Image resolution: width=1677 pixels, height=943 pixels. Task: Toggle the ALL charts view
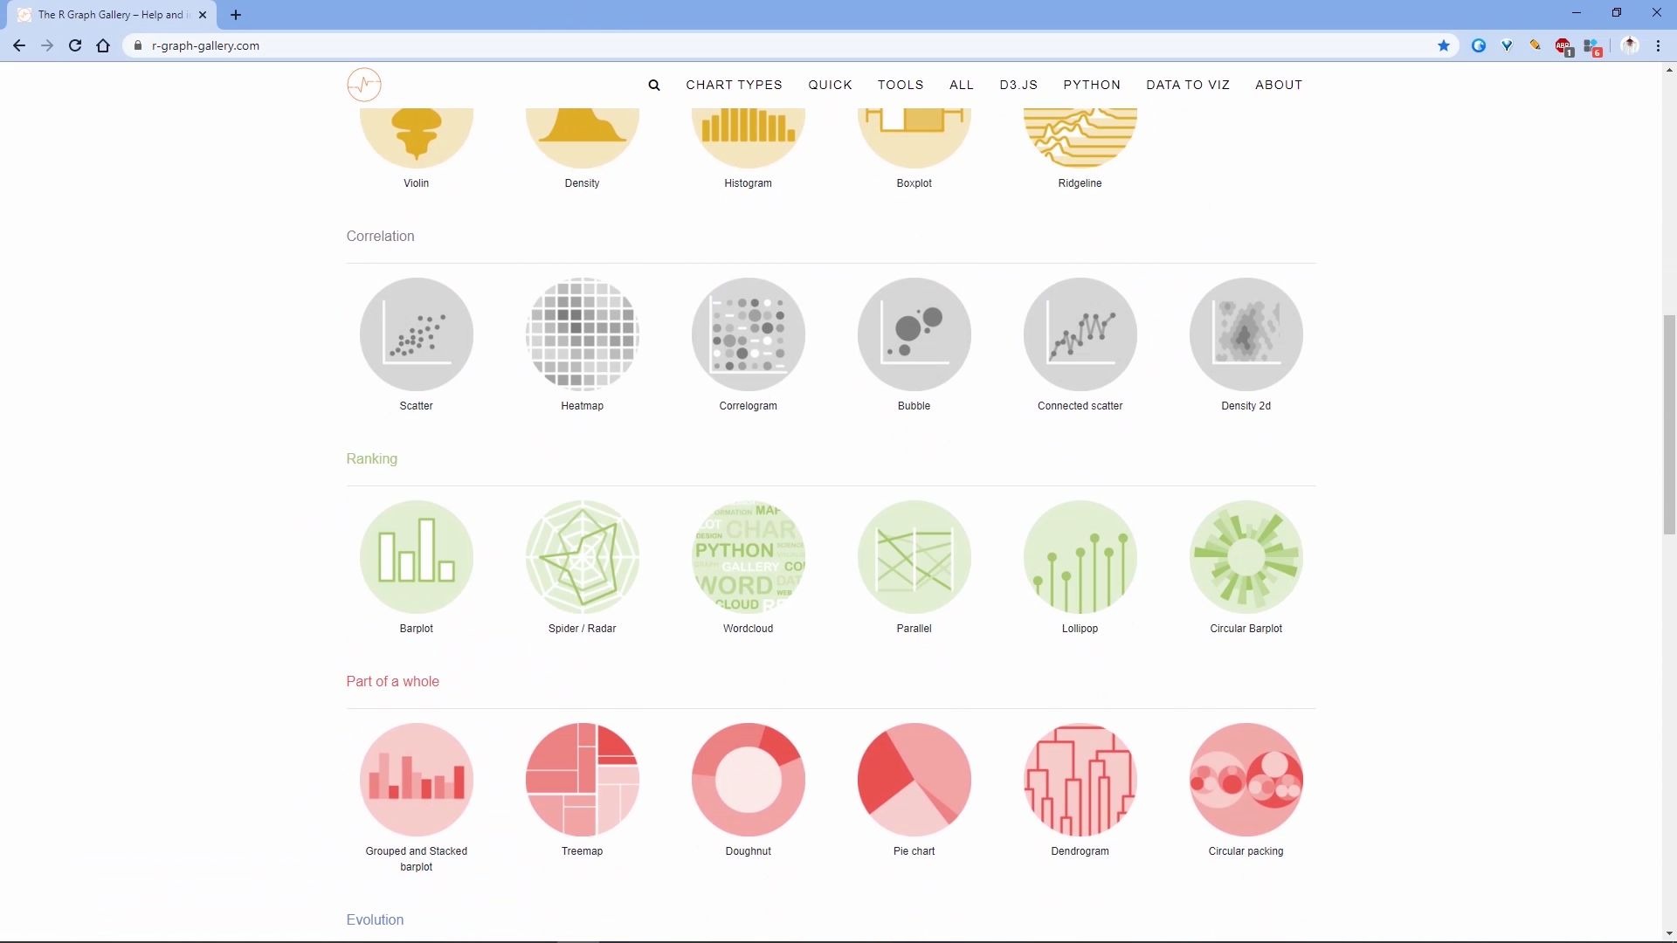[x=962, y=86]
